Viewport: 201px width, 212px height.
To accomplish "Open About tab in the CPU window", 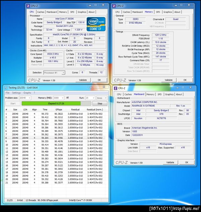I will (x=91, y=12).
